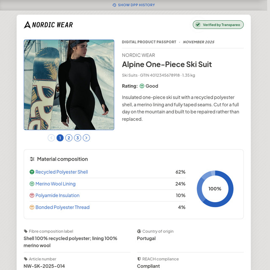
Task: Click the '10%' value
Action: click(x=181, y=195)
